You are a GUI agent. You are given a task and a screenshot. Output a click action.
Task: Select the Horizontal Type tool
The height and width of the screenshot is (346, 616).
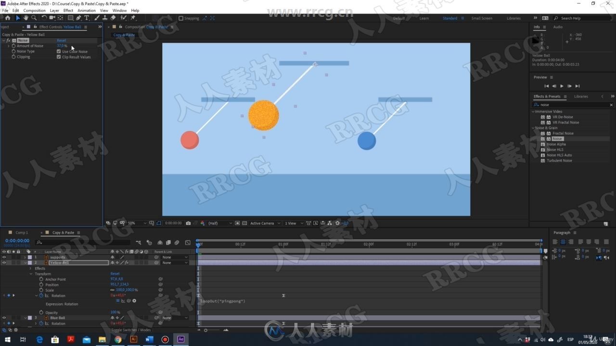coord(87,18)
